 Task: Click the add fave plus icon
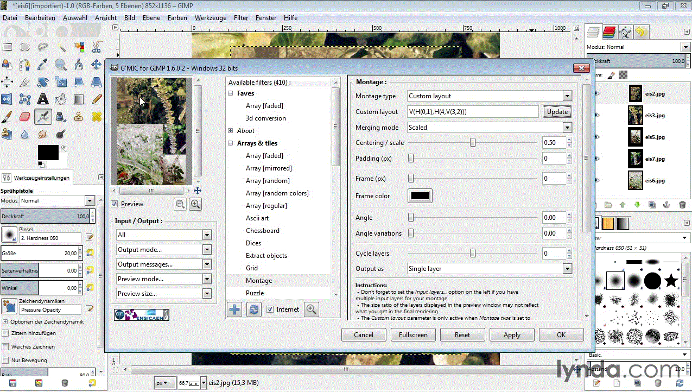click(234, 309)
